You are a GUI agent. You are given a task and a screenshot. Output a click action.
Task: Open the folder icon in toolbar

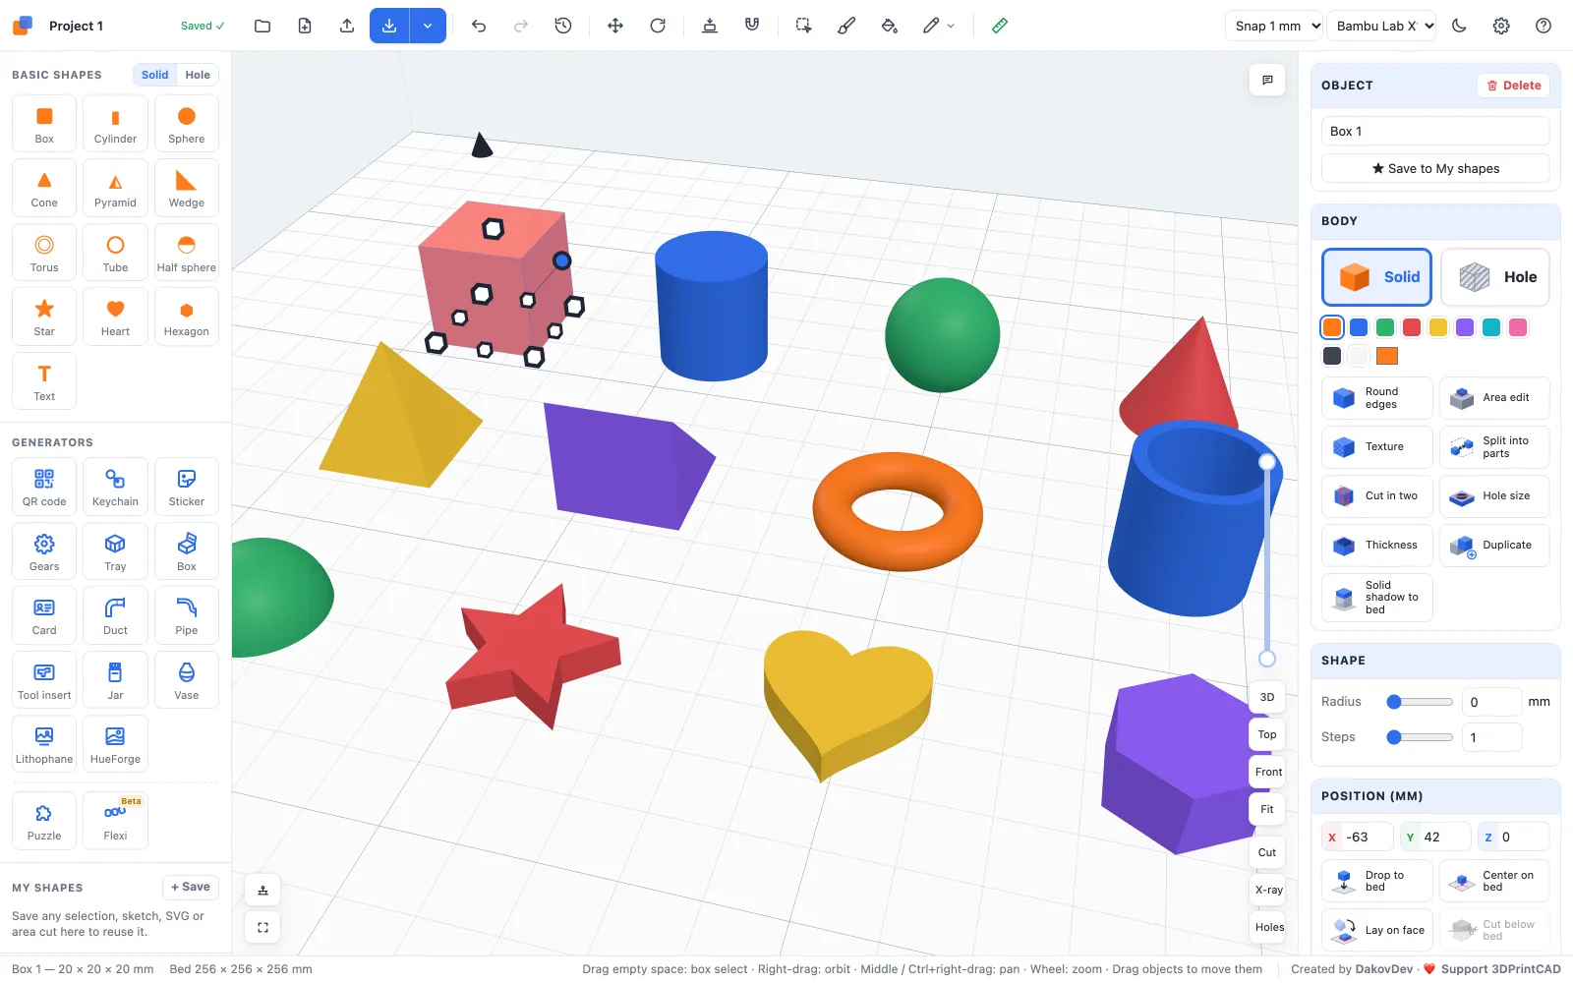click(262, 26)
